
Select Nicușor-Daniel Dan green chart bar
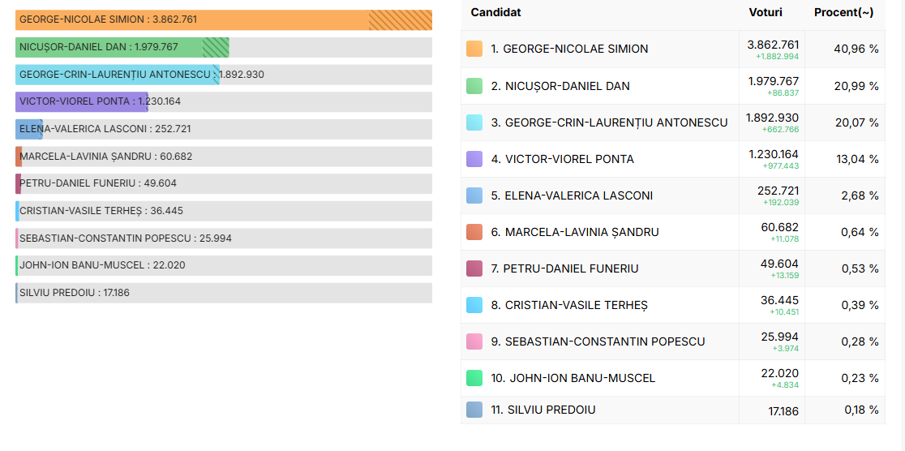[x=122, y=47]
